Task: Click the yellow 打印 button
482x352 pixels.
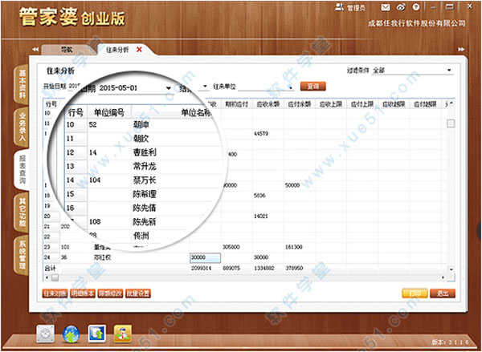Action: pyautogui.click(x=415, y=293)
